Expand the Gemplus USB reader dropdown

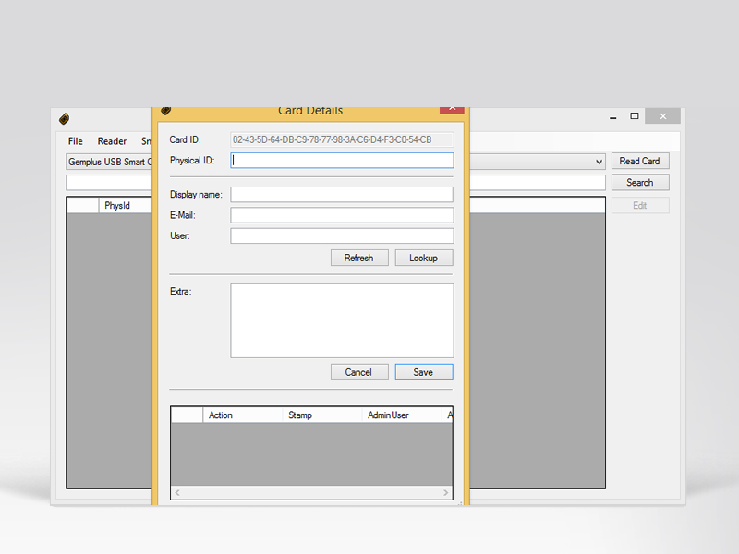tap(600, 162)
